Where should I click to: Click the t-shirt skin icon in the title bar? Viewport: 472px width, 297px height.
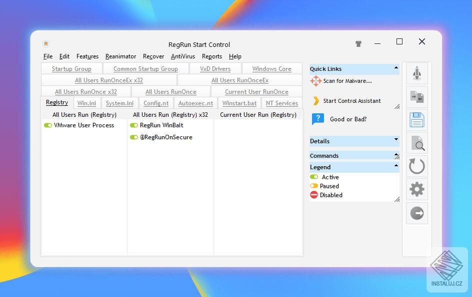point(358,44)
